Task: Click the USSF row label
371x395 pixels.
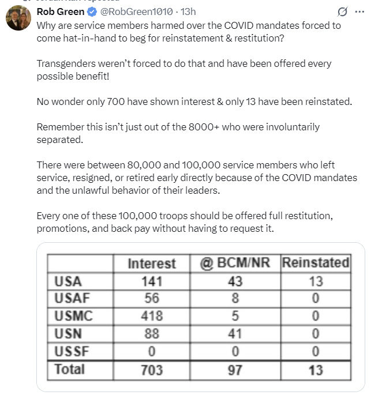Action: coord(72,351)
